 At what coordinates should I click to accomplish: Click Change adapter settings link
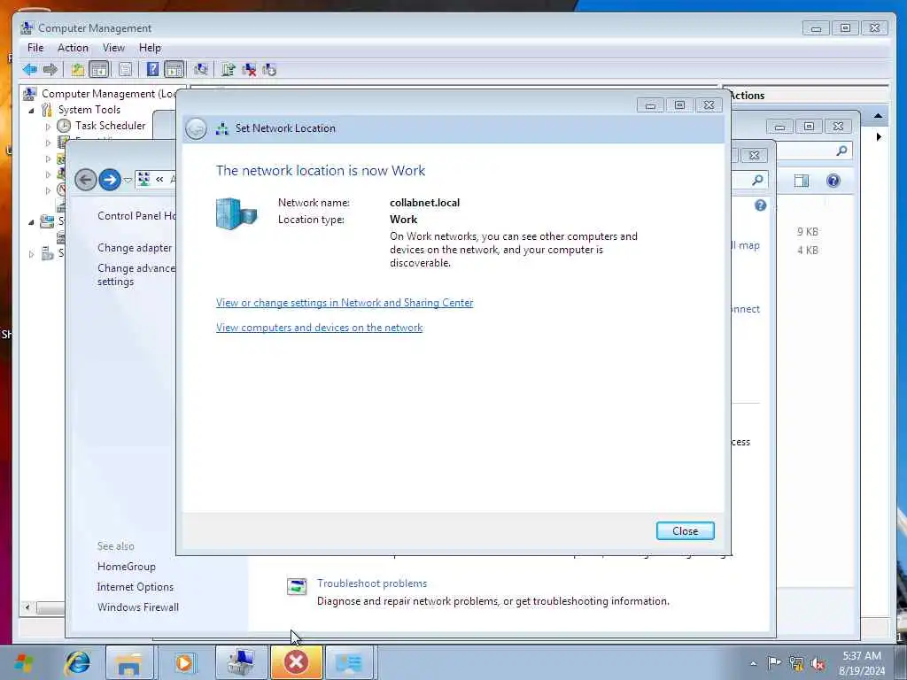(136, 248)
